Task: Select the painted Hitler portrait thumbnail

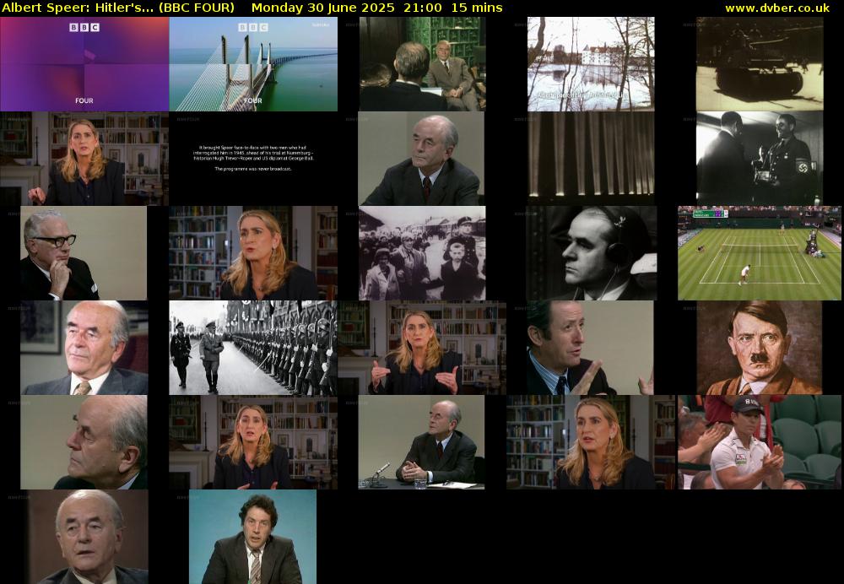Action: 759,348
